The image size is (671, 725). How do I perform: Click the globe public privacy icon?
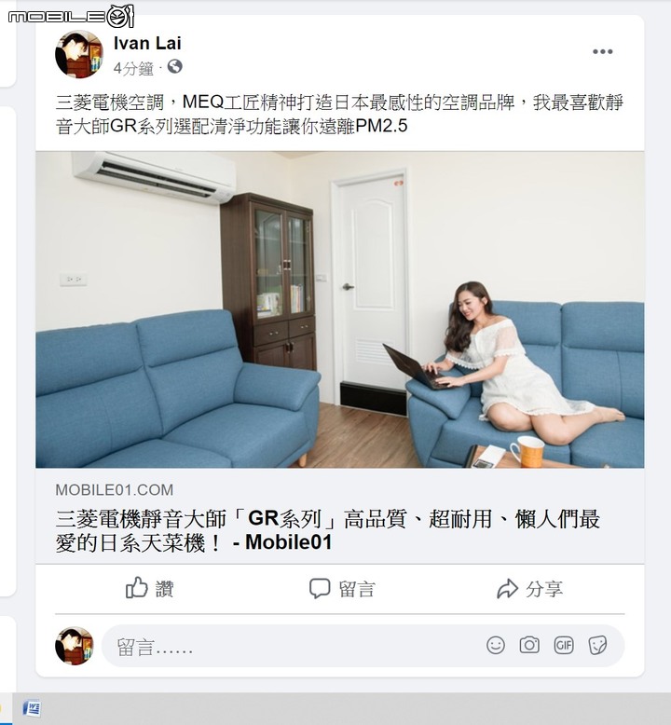click(x=174, y=67)
